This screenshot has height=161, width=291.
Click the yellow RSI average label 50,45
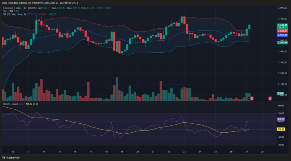pos(281,129)
